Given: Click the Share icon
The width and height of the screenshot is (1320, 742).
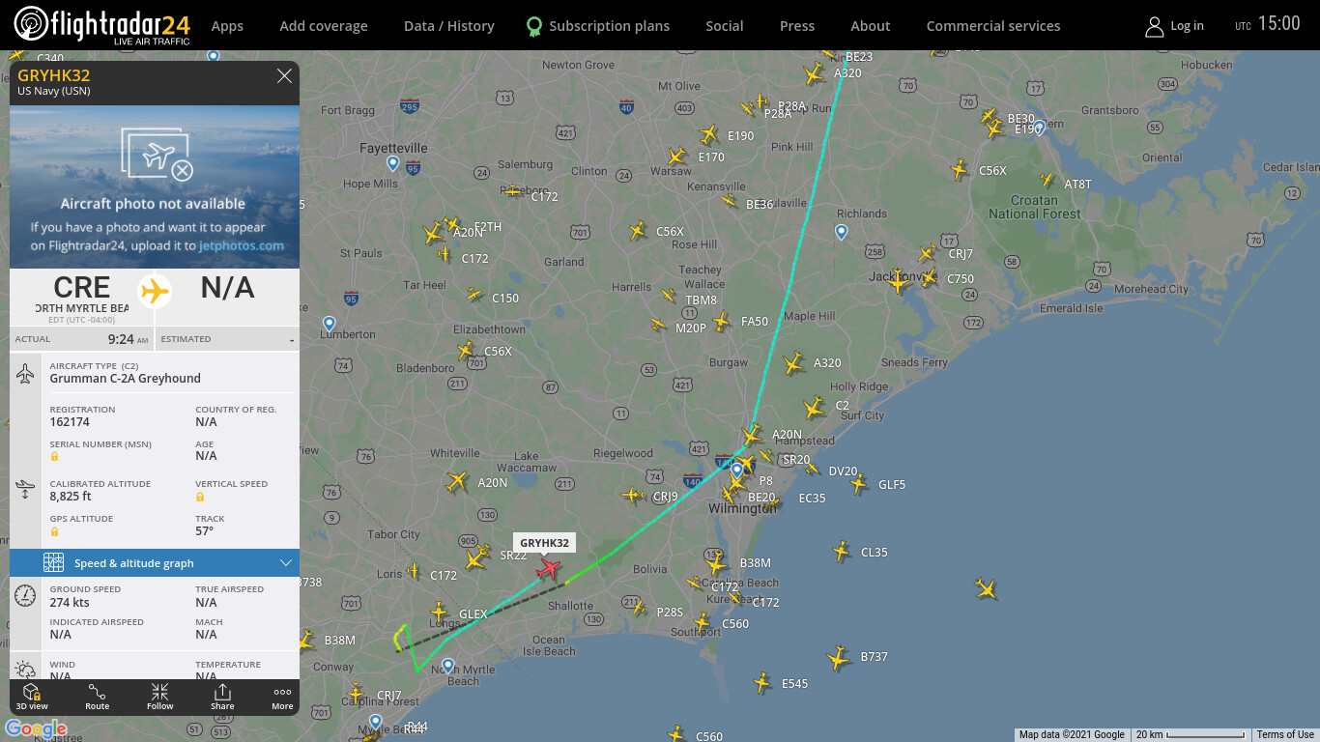Looking at the screenshot, I should pyautogui.click(x=222, y=697).
